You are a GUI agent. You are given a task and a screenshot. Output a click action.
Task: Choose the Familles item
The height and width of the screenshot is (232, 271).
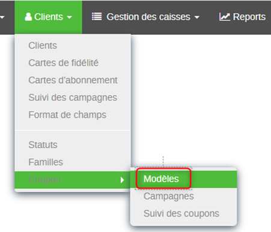pyautogui.click(x=46, y=162)
